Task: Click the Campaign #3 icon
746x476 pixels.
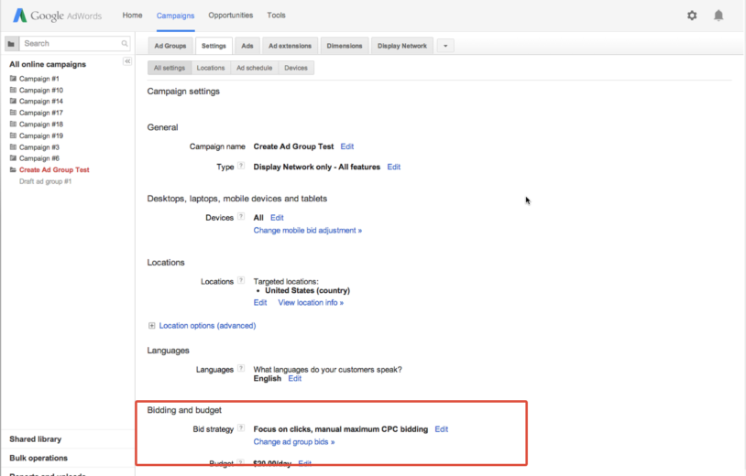Action: (x=13, y=146)
